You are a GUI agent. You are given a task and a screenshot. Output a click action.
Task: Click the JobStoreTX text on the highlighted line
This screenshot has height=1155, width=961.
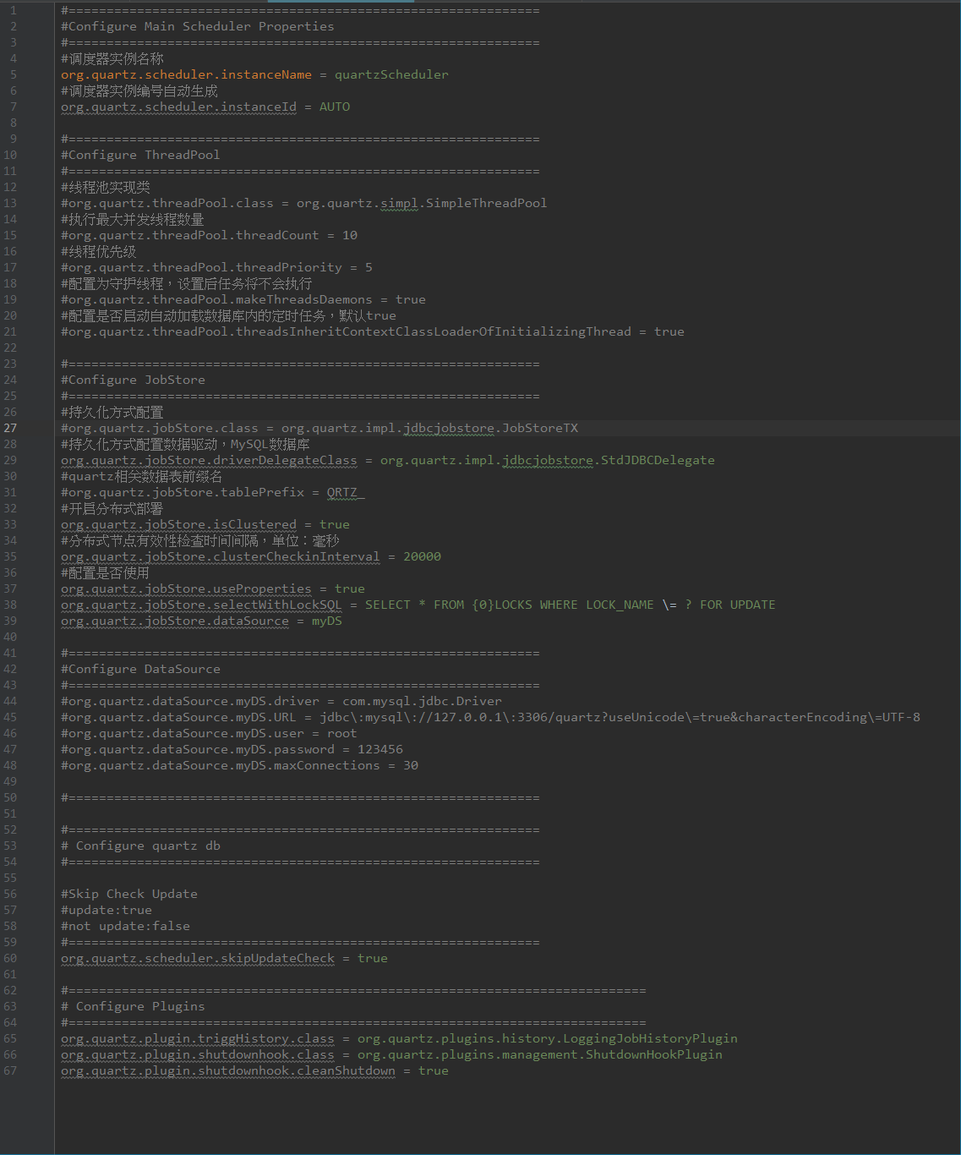(540, 428)
